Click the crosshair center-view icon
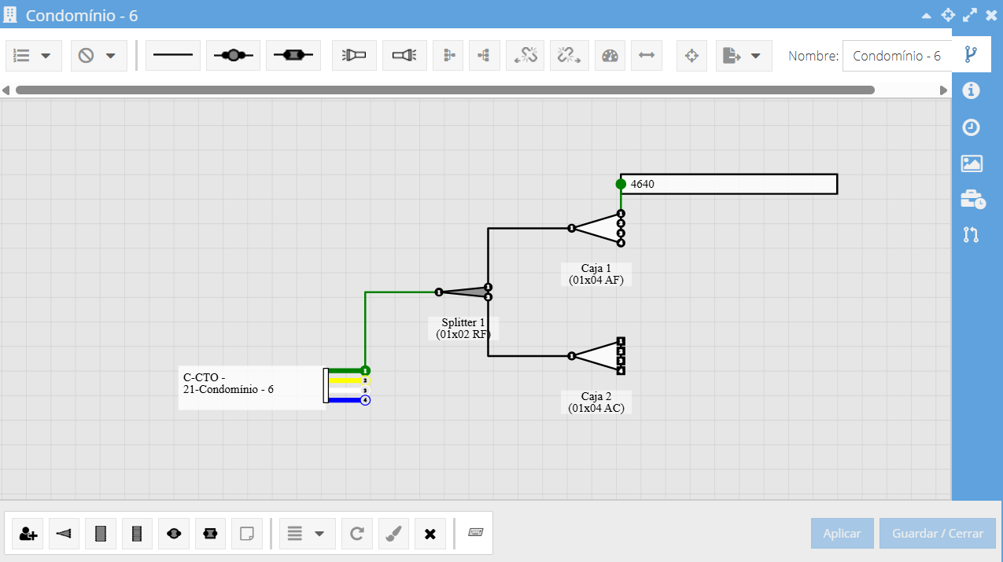The height and width of the screenshot is (562, 1003). click(x=692, y=56)
